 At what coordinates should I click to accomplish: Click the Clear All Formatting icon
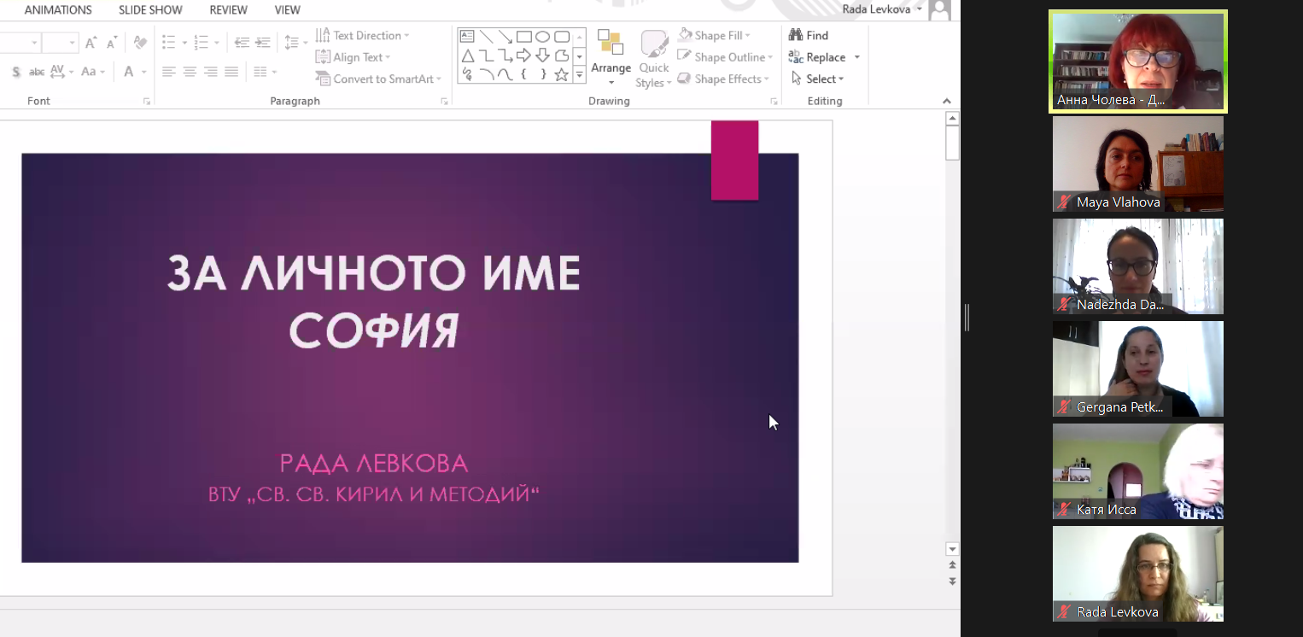[141, 43]
